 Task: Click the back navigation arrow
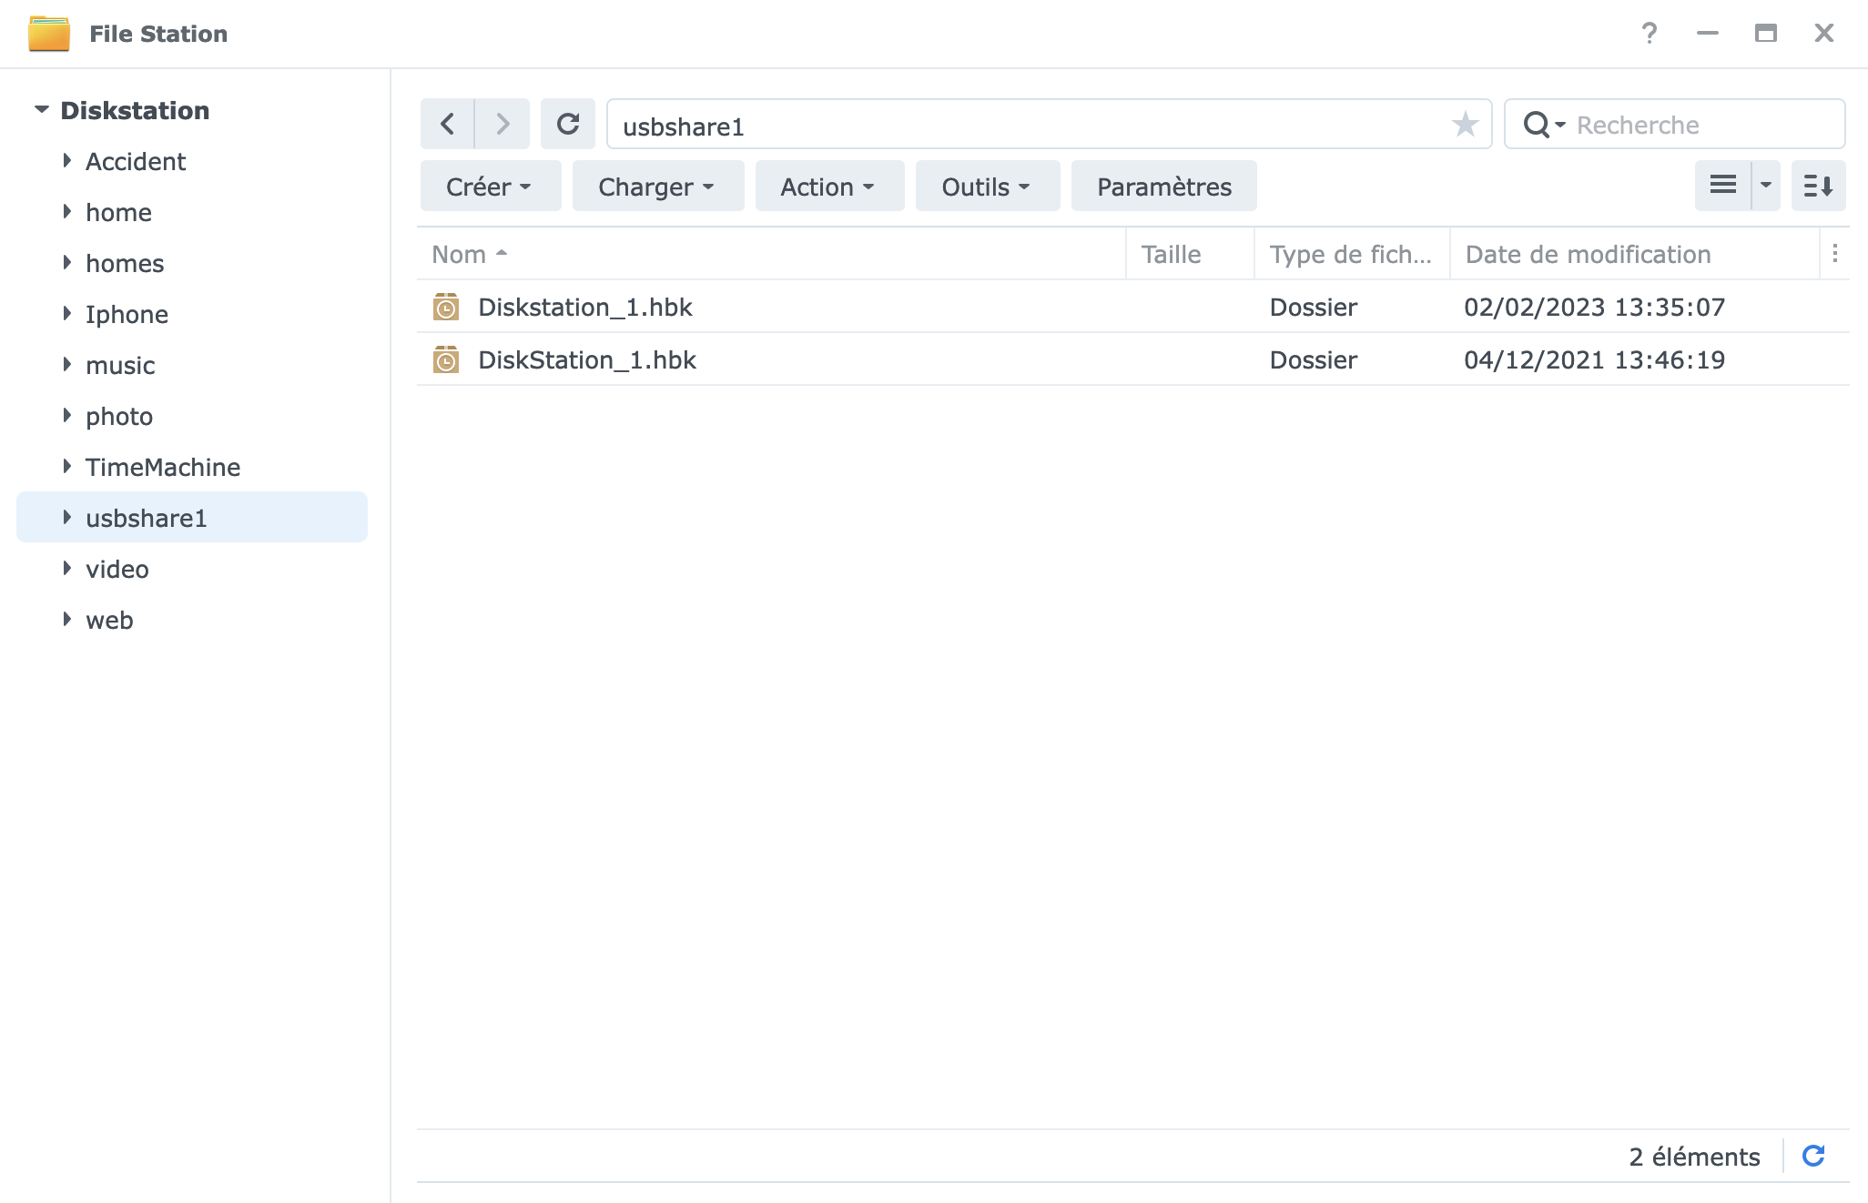pyautogui.click(x=447, y=124)
